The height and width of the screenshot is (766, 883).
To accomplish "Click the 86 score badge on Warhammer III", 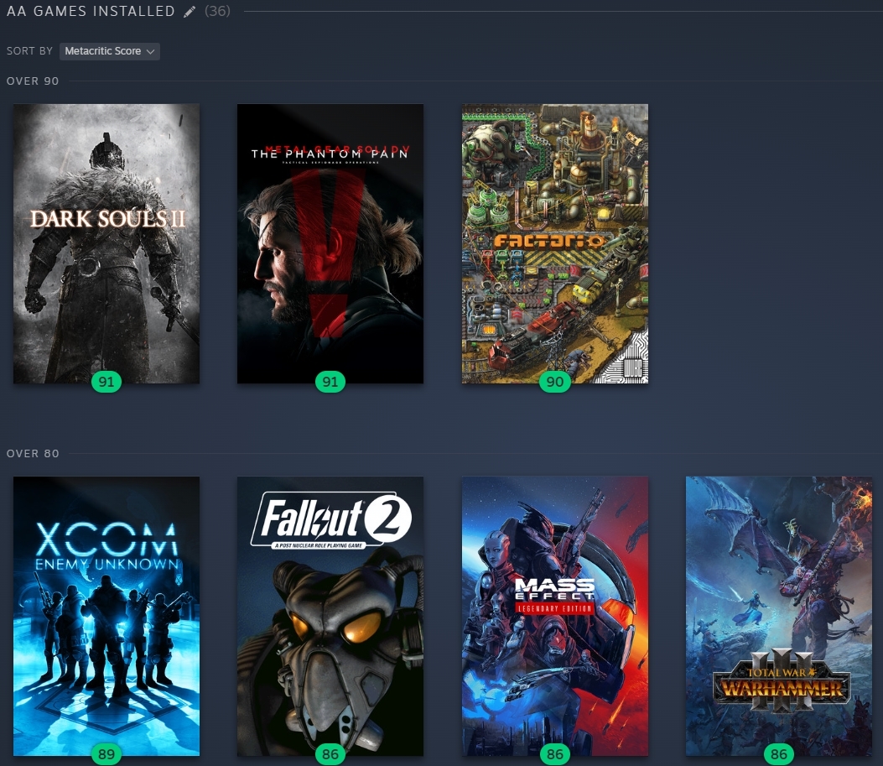I will point(779,754).
